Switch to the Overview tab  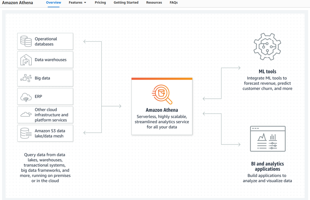pyautogui.click(x=53, y=2)
